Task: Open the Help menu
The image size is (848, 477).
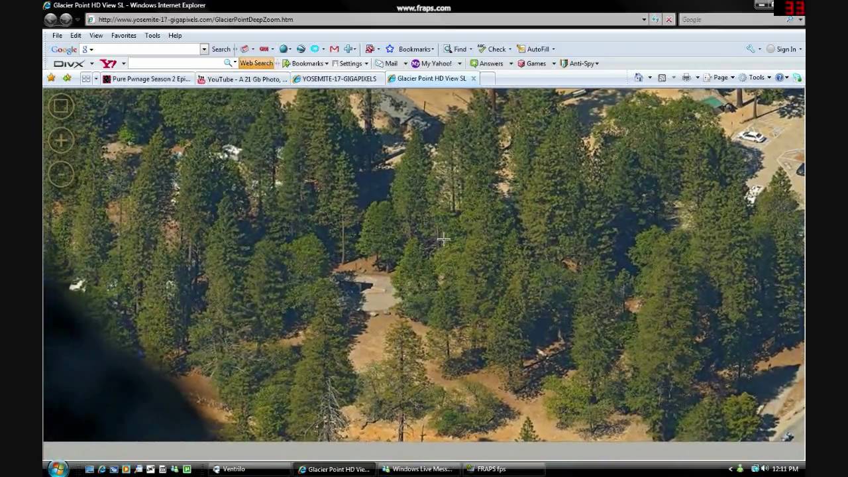Action: pos(175,35)
